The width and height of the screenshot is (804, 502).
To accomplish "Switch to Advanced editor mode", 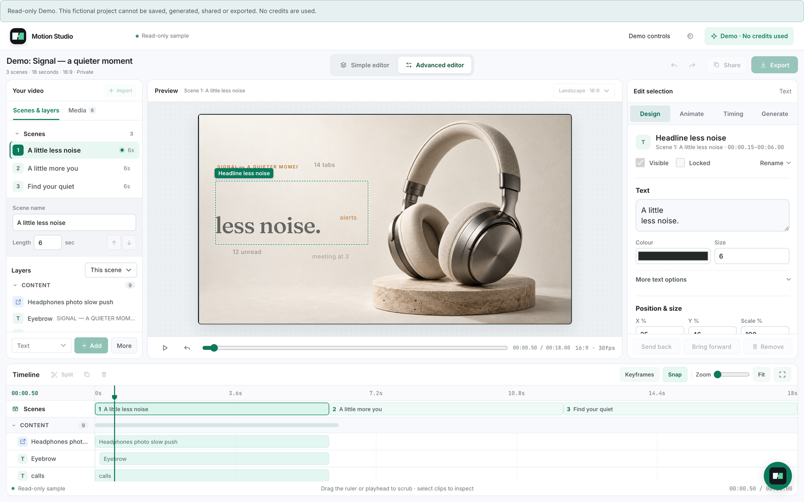I will 435,65.
